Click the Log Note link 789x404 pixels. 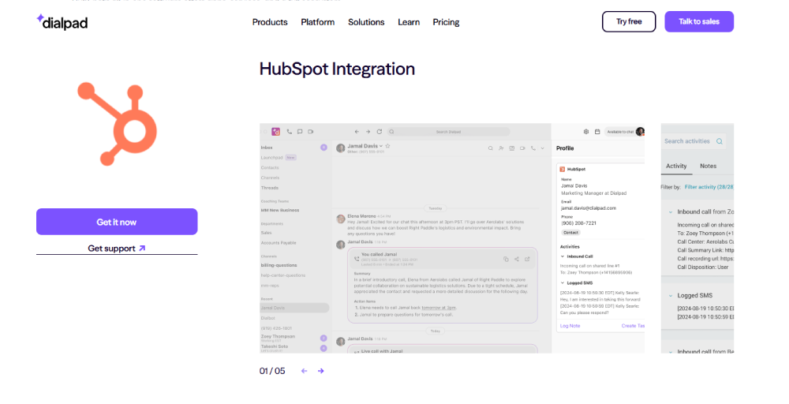pyautogui.click(x=570, y=326)
